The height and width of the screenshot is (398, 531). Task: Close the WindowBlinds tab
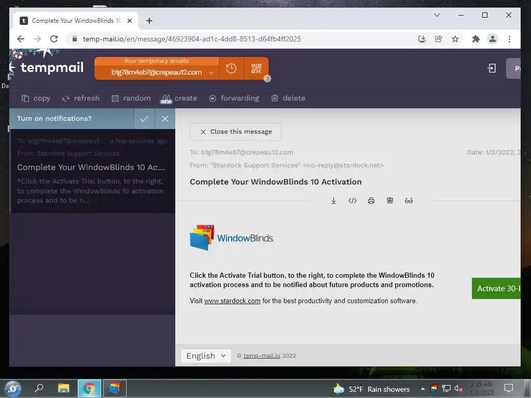tap(129, 21)
